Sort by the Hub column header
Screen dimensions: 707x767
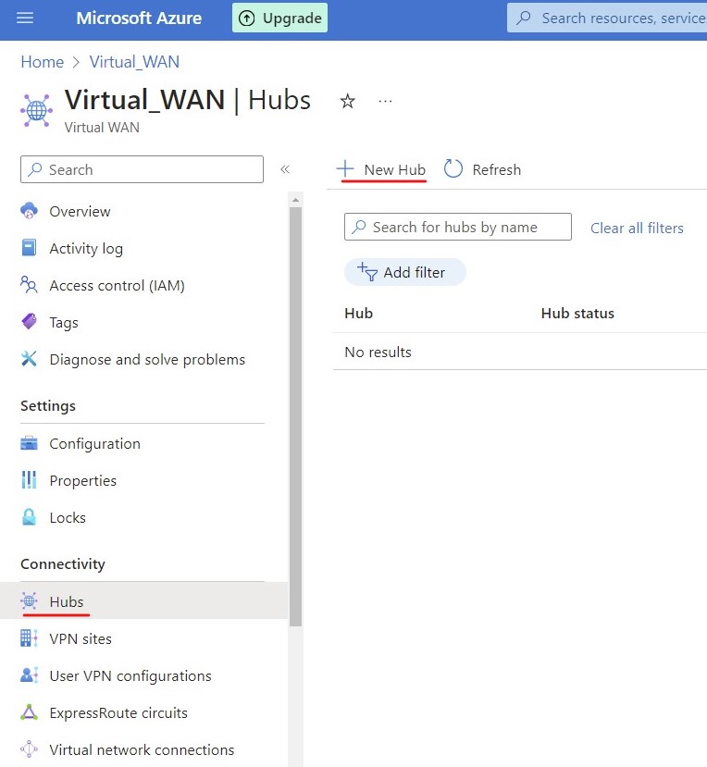click(359, 313)
